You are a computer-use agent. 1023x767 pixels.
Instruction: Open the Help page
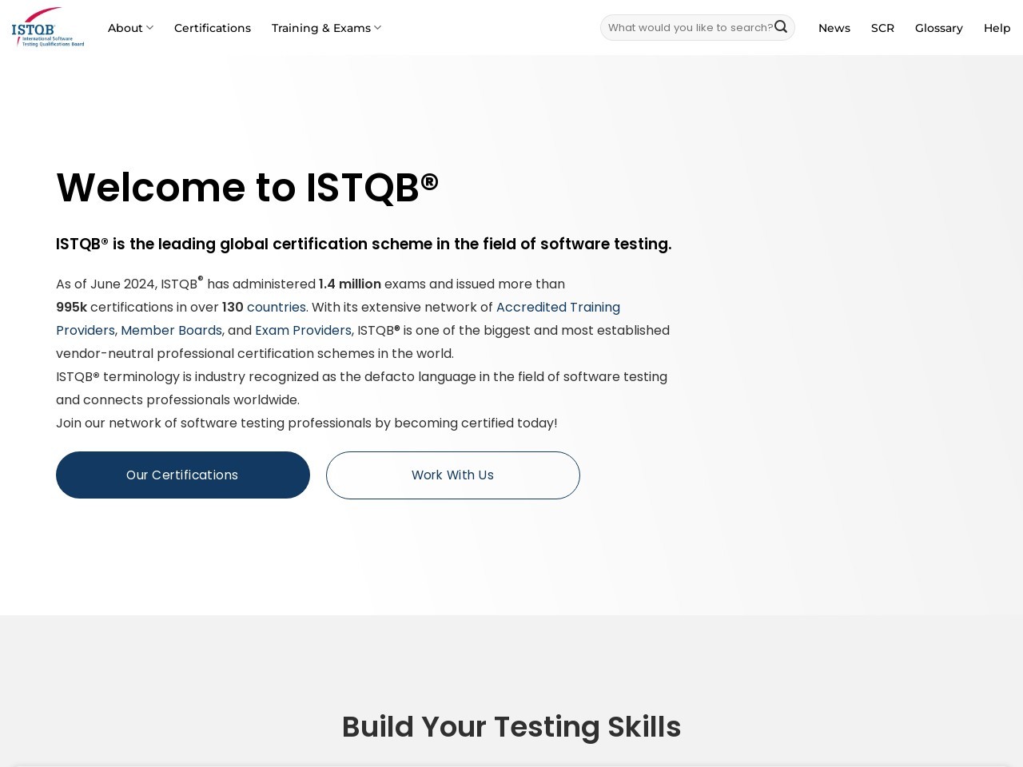[x=997, y=28]
